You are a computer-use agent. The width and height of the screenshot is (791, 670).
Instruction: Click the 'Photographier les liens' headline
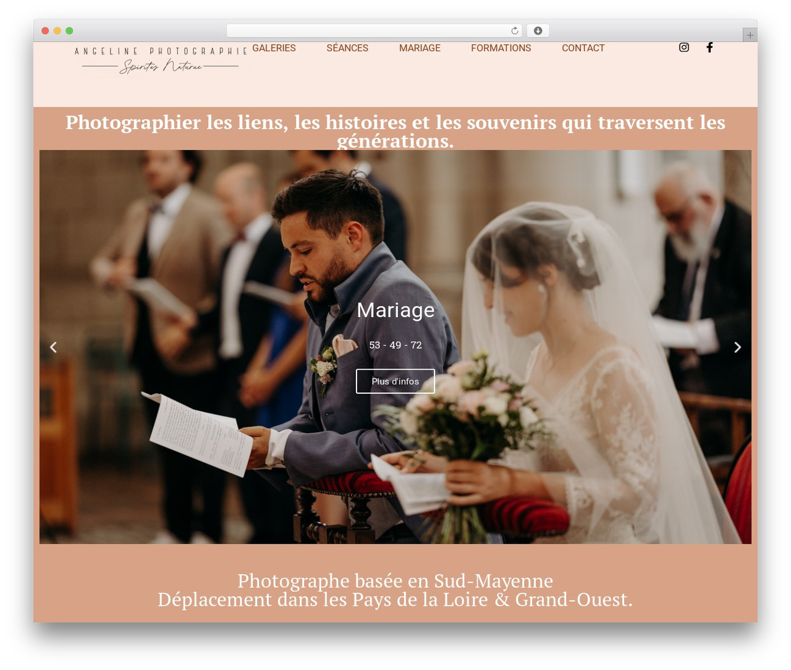pyautogui.click(x=395, y=132)
